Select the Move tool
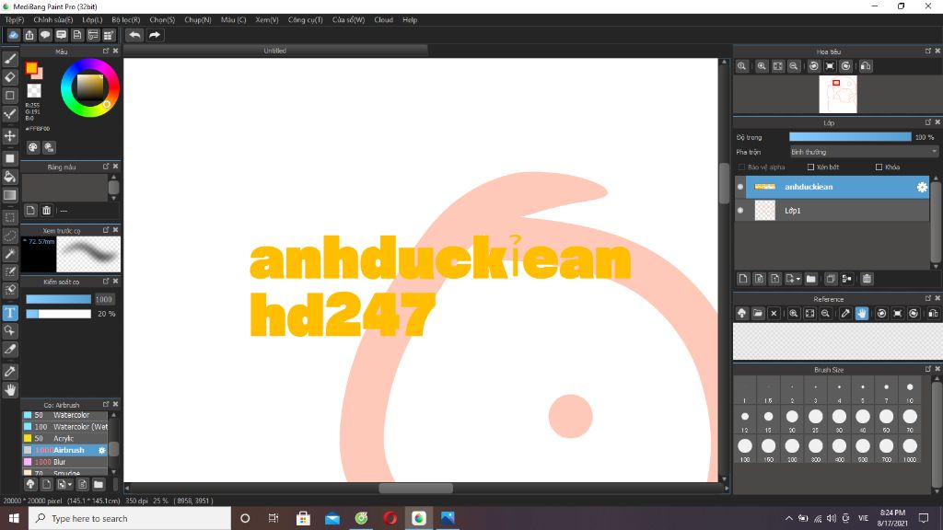The width and height of the screenshot is (943, 530). click(x=10, y=136)
